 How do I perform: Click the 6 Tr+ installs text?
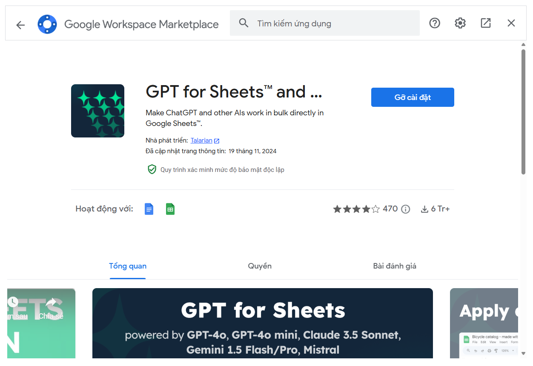(440, 209)
